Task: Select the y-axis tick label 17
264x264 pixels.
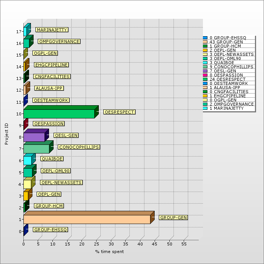Action: (19, 32)
